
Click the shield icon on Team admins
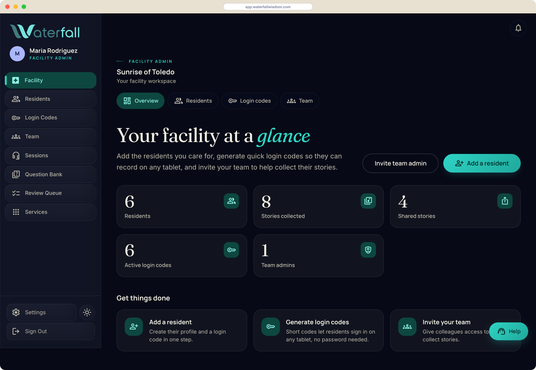click(368, 250)
